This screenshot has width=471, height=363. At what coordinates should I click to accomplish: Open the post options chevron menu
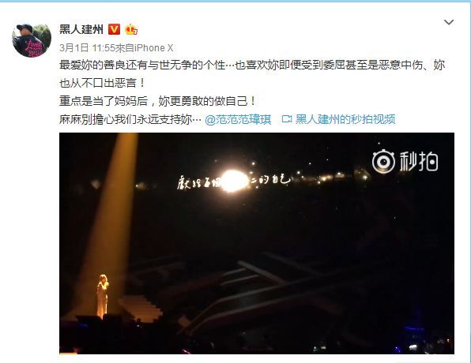point(449,22)
